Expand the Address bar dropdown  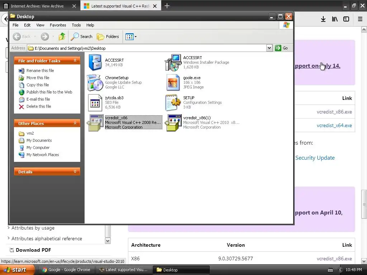(x=269, y=48)
